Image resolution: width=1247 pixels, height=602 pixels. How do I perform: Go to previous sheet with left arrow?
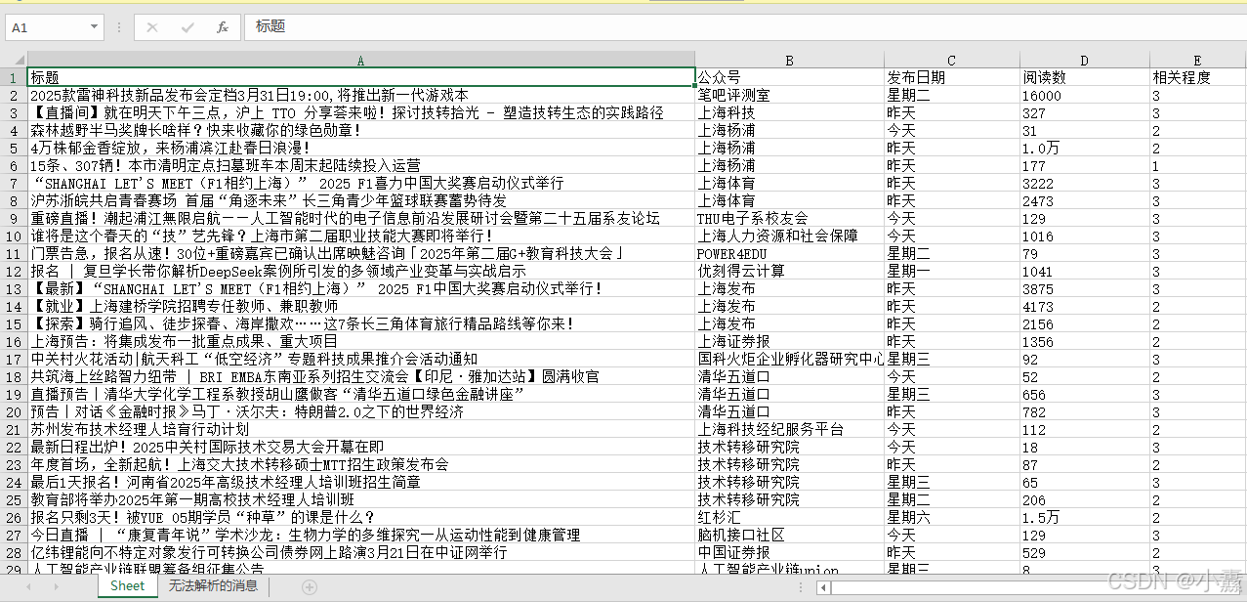(27, 587)
